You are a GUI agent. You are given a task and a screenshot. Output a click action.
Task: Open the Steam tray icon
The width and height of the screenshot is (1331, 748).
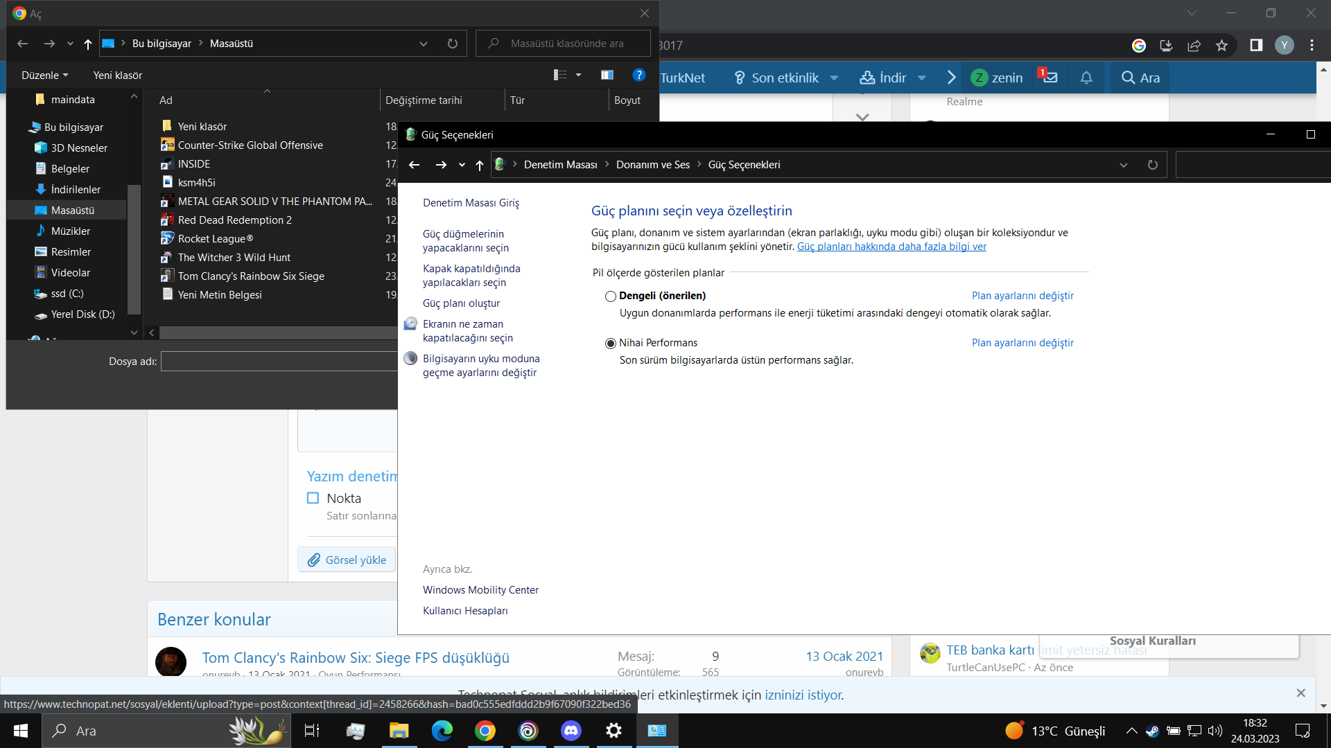pyautogui.click(x=1151, y=731)
